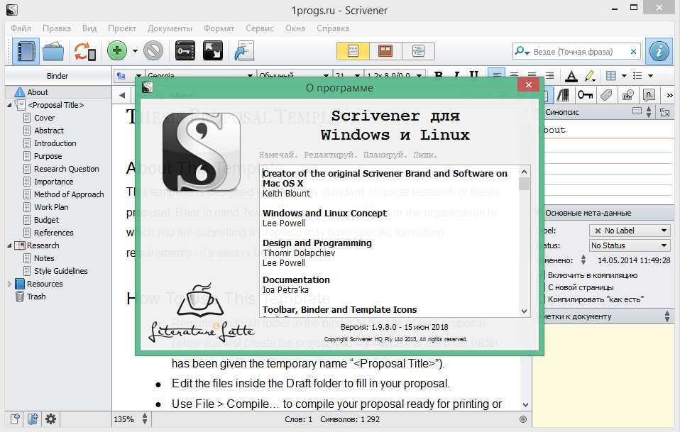
Task: Open Справка menu
Action: tap(333, 28)
